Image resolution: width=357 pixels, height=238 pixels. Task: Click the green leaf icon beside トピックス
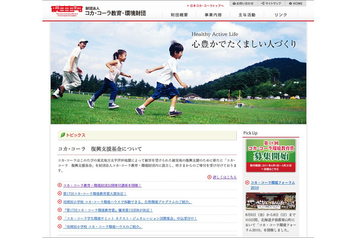coord(62,135)
